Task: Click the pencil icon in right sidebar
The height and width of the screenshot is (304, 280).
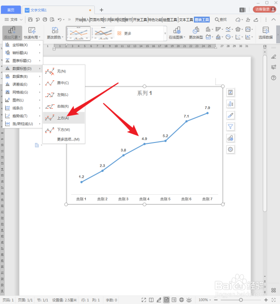Action: pos(274,57)
